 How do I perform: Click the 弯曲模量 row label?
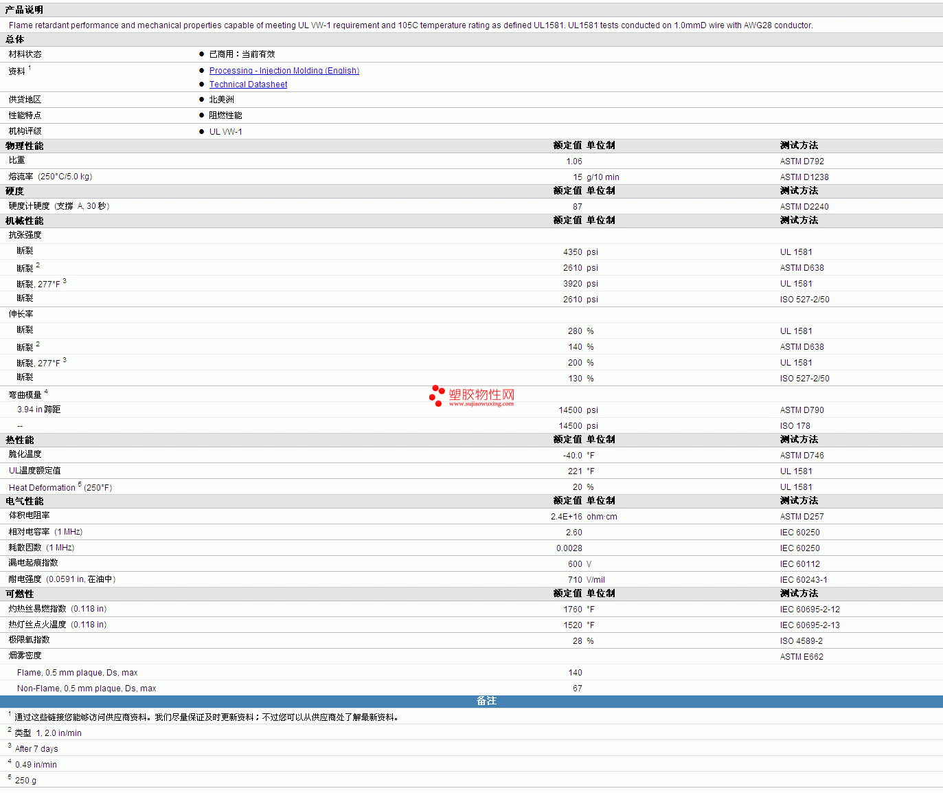click(25, 395)
